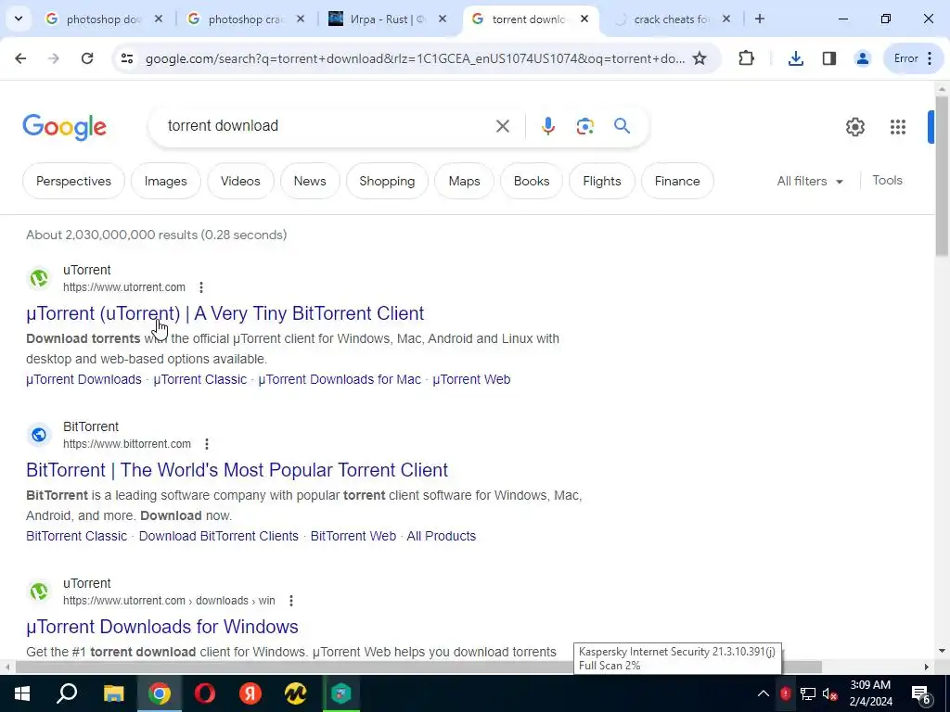Image resolution: width=950 pixels, height=712 pixels.
Task: Select the Shopping filter
Action: click(387, 181)
